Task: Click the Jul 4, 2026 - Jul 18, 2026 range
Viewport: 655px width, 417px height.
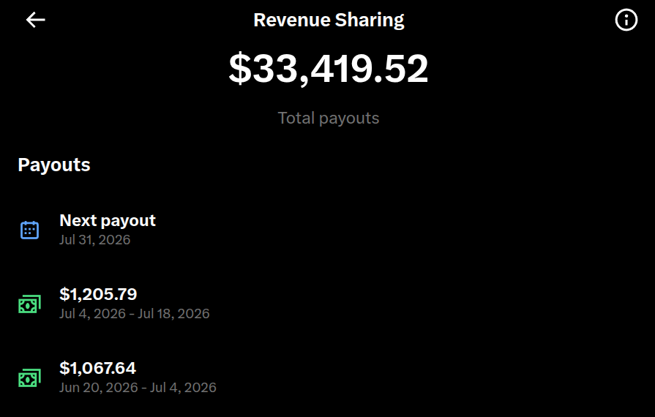Action: point(135,313)
